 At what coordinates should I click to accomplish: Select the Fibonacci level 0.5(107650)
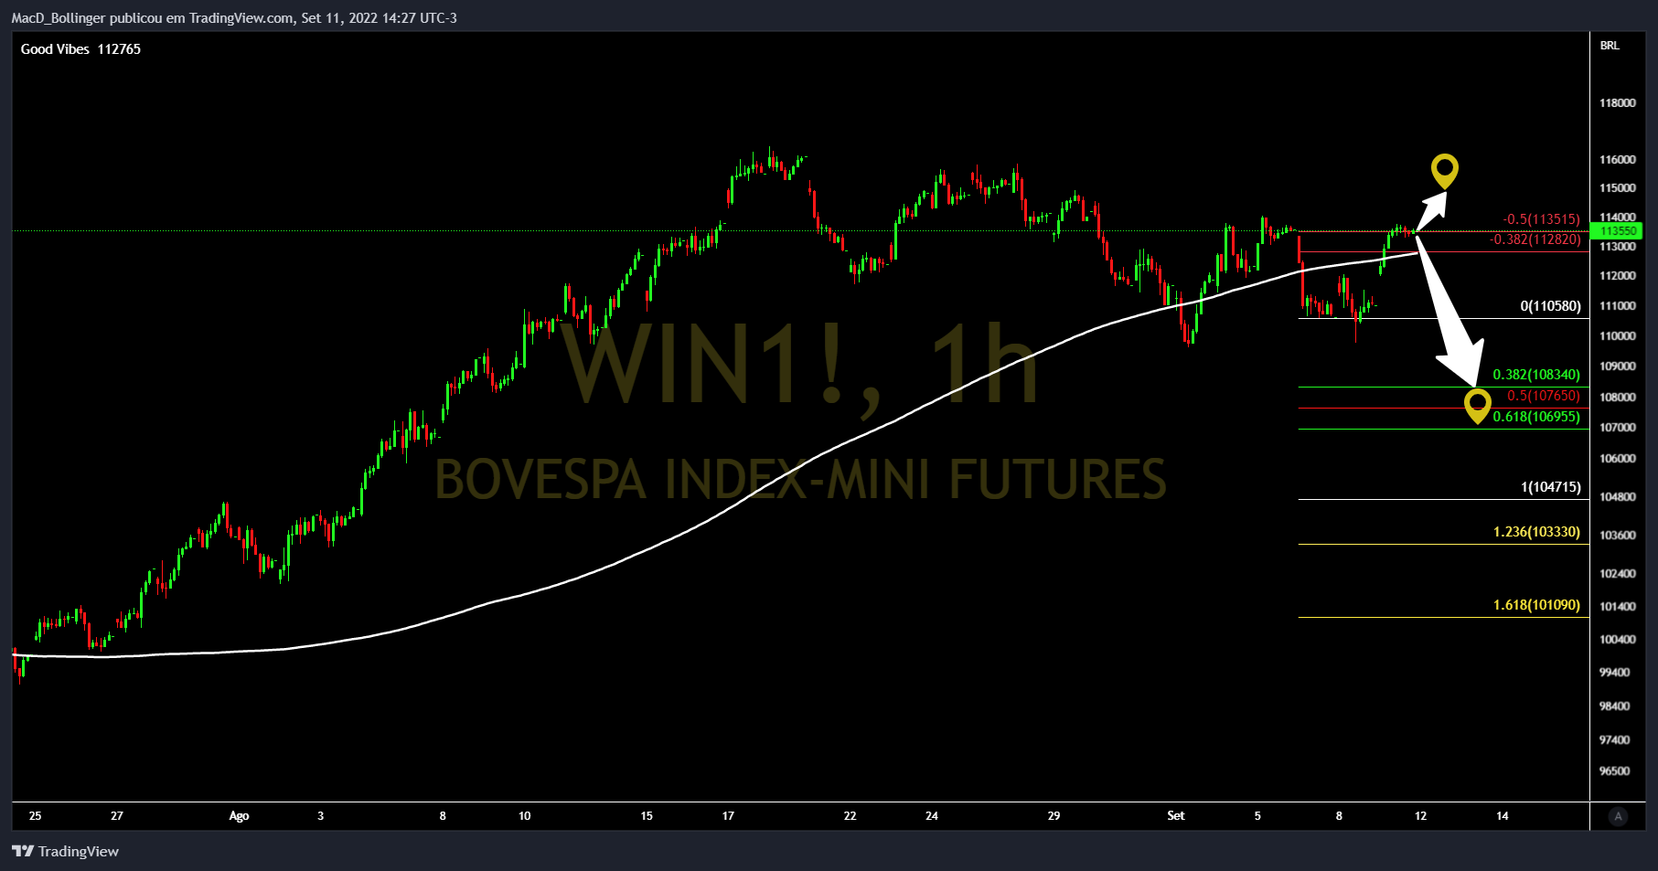[x=1544, y=396]
